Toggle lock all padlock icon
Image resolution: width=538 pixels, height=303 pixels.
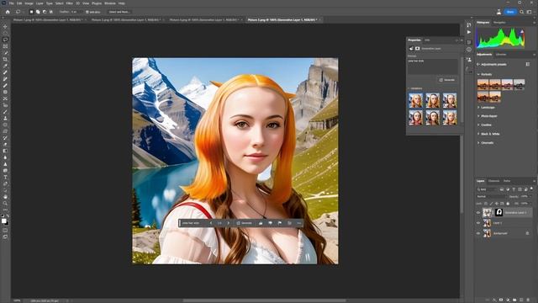tap(508, 204)
